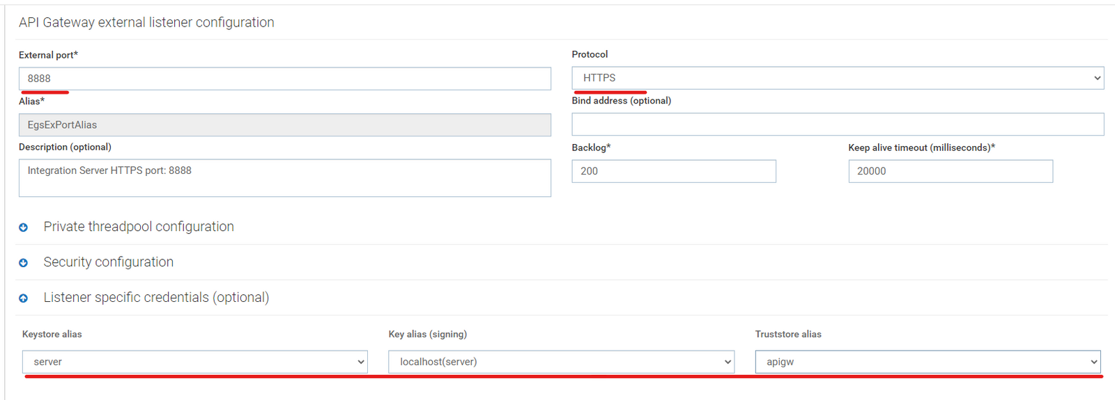Collapse Listener specific credentials arrow icon
The height and width of the screenshot is (400, 1115).
[23, 298]
